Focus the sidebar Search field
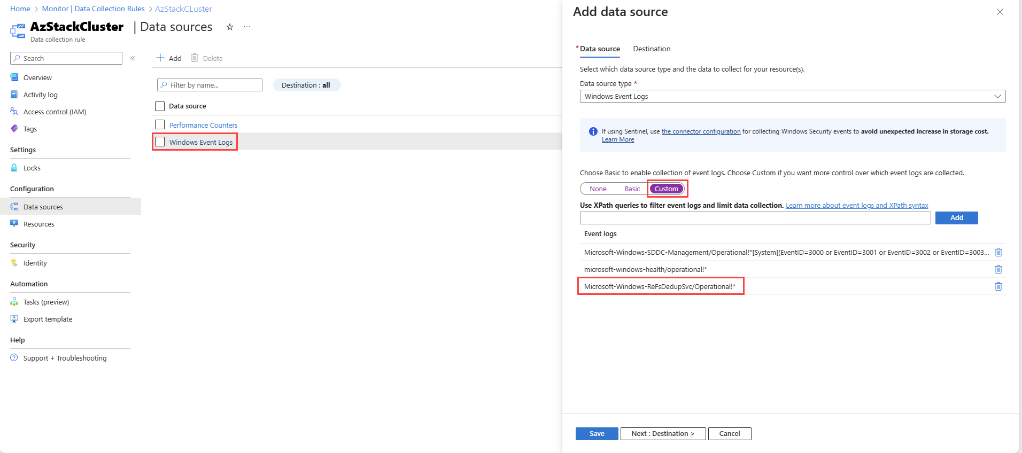Screen dimensions: 1022x453 [66, 58]
